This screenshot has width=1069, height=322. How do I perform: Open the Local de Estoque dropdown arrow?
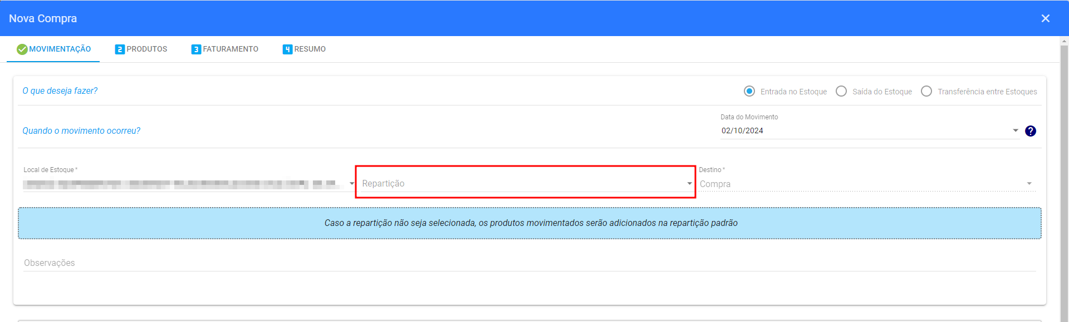click(352, 184)
